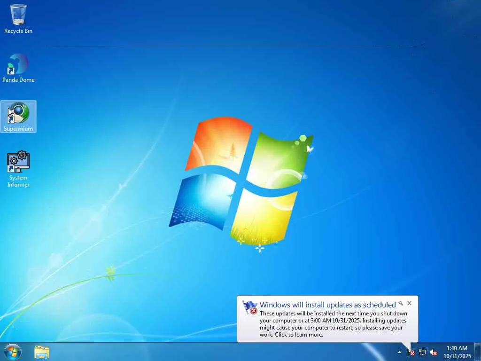The image size is (481, 361).
Task: Select the Supermium browser shortcut
Action: 18,117
